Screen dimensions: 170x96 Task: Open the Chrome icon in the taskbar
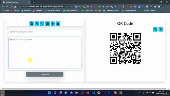click(x=121, y=93)
